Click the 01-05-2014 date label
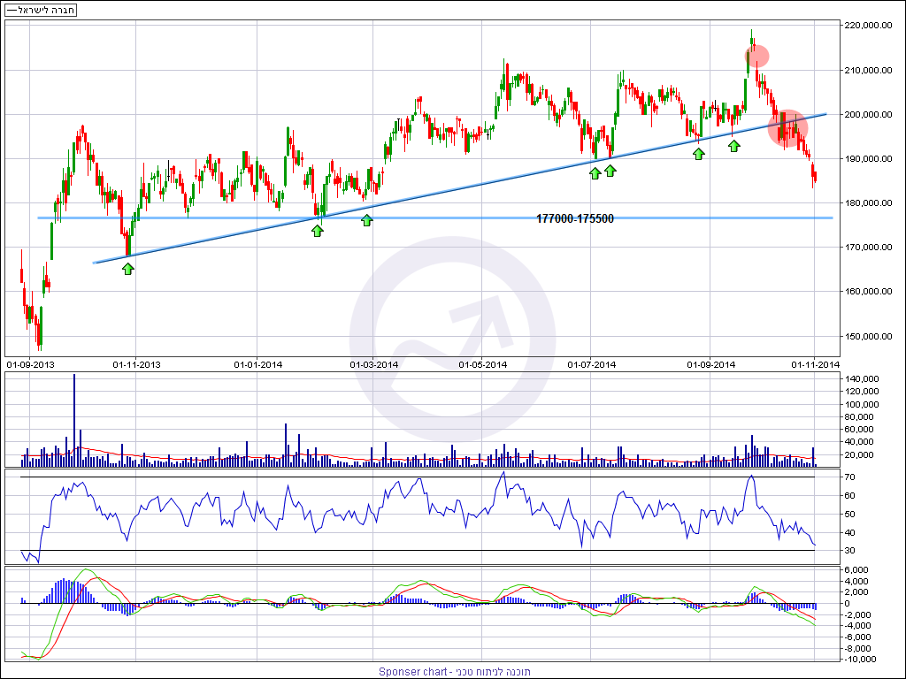The image size is (906, 679). 483,364
